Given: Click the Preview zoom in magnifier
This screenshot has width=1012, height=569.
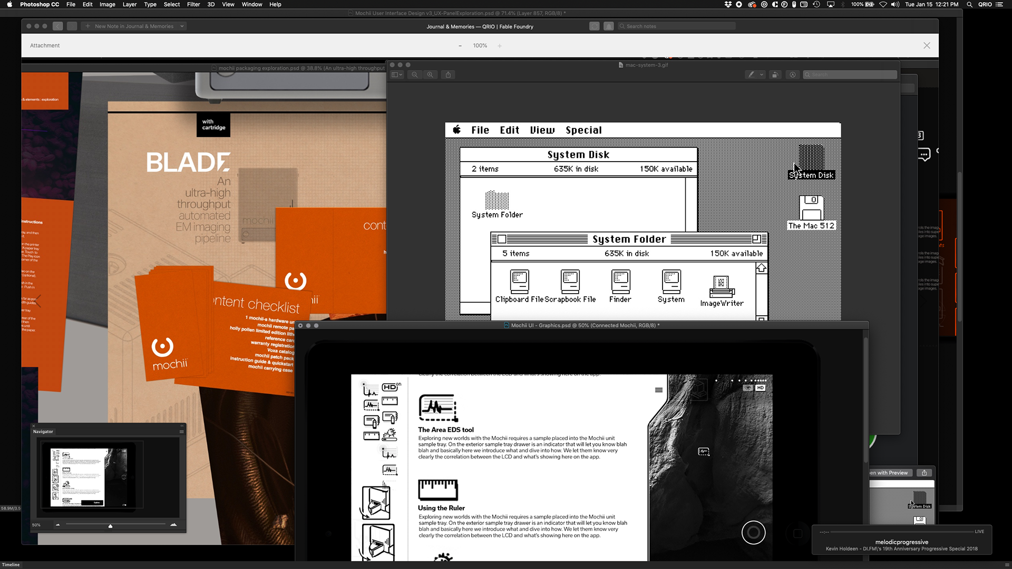Looking at the screenshot, I should point(430,75).
